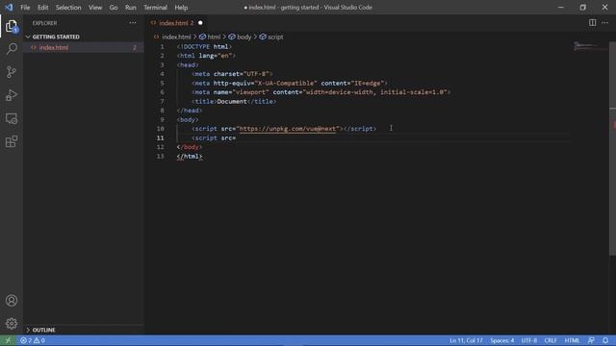Viewport: 616px width, 346px height.
Task: Place cursor after src= on line 11
Action: coord(236,138)
